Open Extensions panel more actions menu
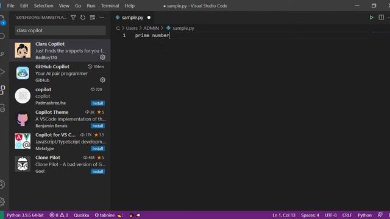Screen dimensions: 390x219 pos(102,18)
